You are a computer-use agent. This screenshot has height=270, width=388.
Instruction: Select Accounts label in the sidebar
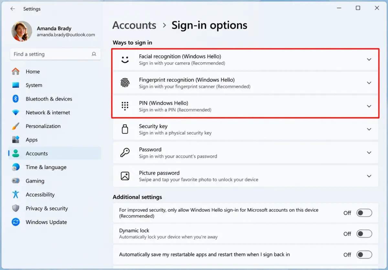click(x=37, y=154)
